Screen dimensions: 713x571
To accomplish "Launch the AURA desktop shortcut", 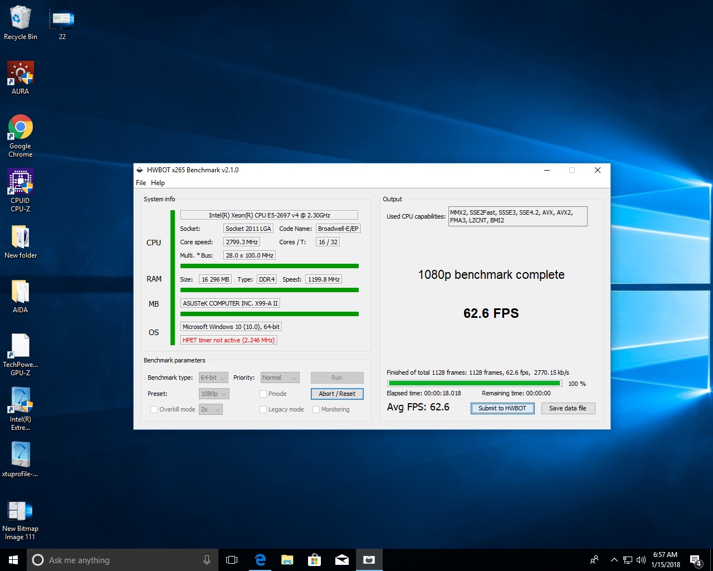I will 21,78.
